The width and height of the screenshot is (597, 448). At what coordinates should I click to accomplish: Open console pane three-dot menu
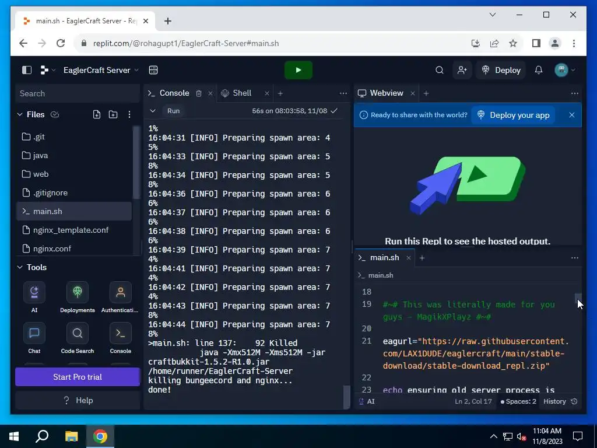pyautogui.click(x=343, y=93)
